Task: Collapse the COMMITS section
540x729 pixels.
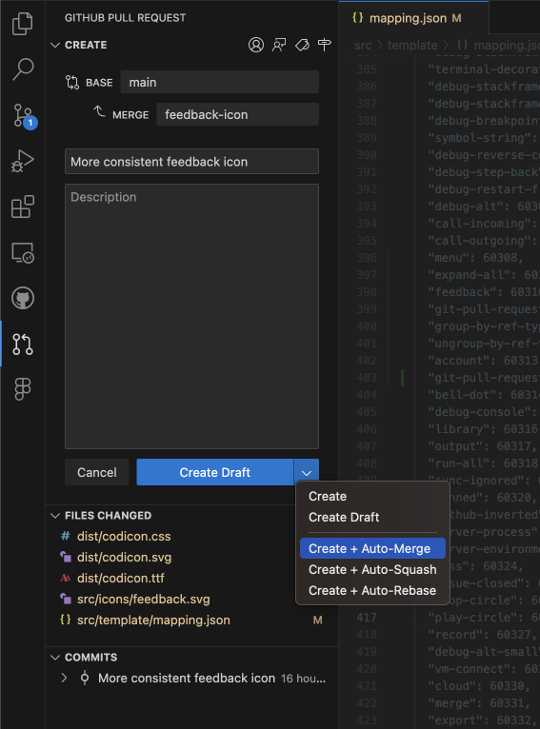Action: pyautogui.click(x=55, y=657)
